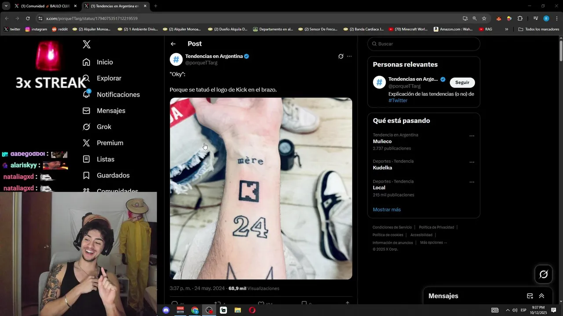Image resolution: width=563 pixels, height=316 pixels.
Task: Open the post's three-dot more menu
Action: 349,56
